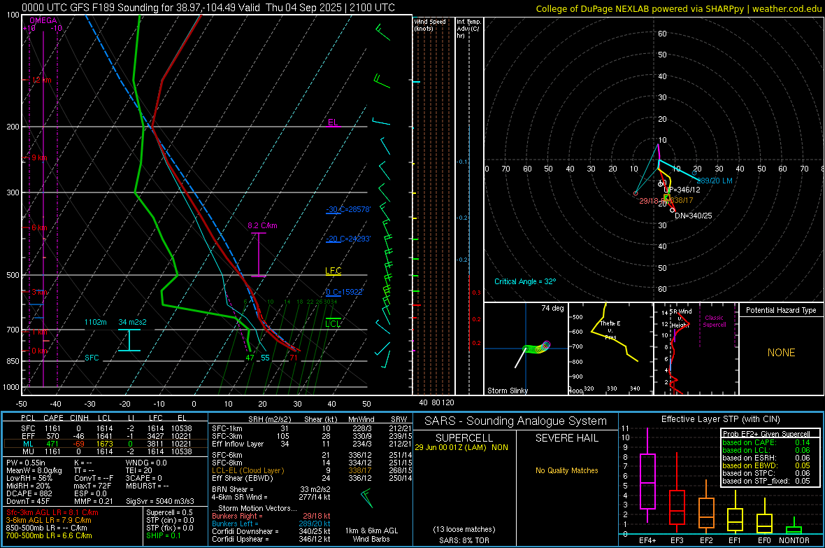Click the SHIP = 0.1 value

(x=164, y=535)
